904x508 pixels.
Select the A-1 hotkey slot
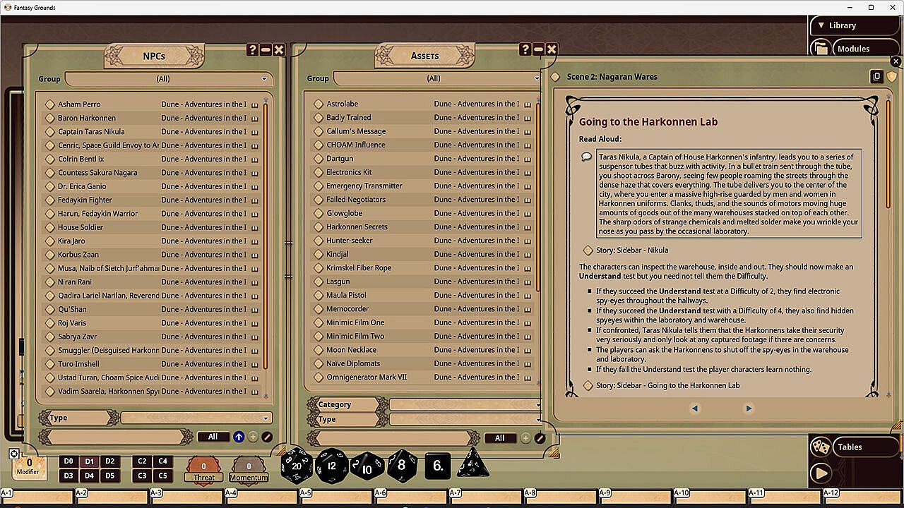pyautogui.click(x=37, y=498)
